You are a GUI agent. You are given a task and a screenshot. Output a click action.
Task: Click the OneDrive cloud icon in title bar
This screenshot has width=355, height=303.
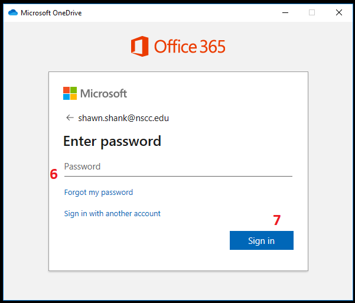click(x=13, y=12)
